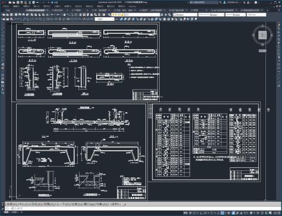Open the Help question mark icon

256,2
